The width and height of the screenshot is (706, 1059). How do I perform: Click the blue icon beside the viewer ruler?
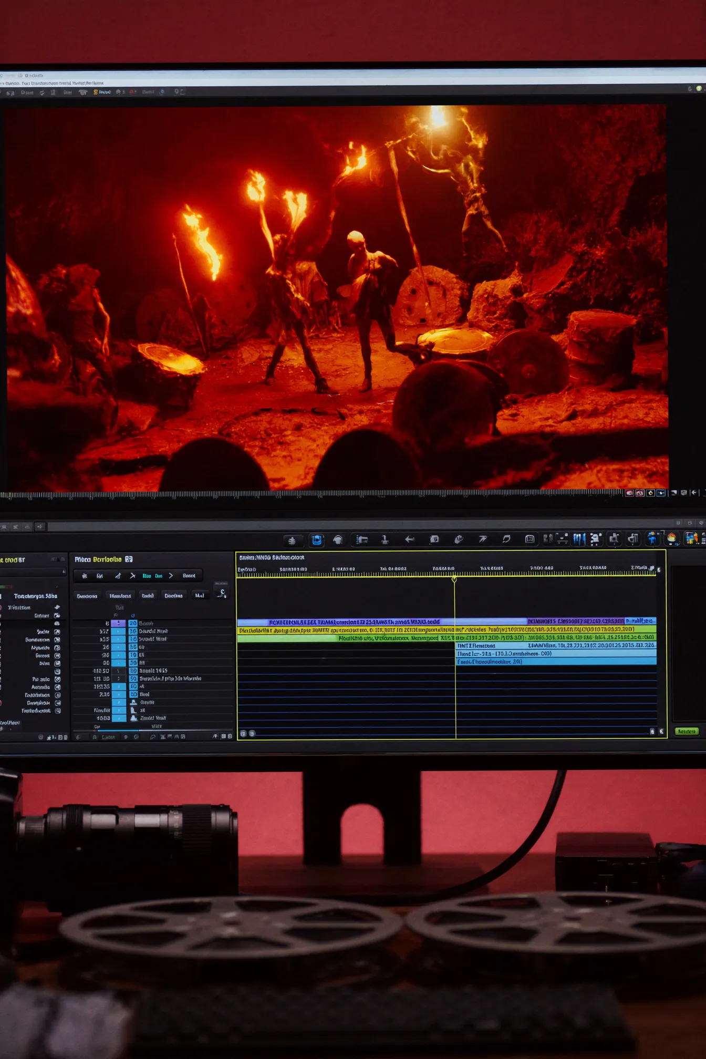click(661, 493)
